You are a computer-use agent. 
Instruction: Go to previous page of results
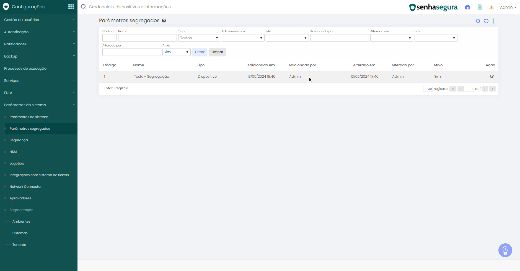(461, 89)
